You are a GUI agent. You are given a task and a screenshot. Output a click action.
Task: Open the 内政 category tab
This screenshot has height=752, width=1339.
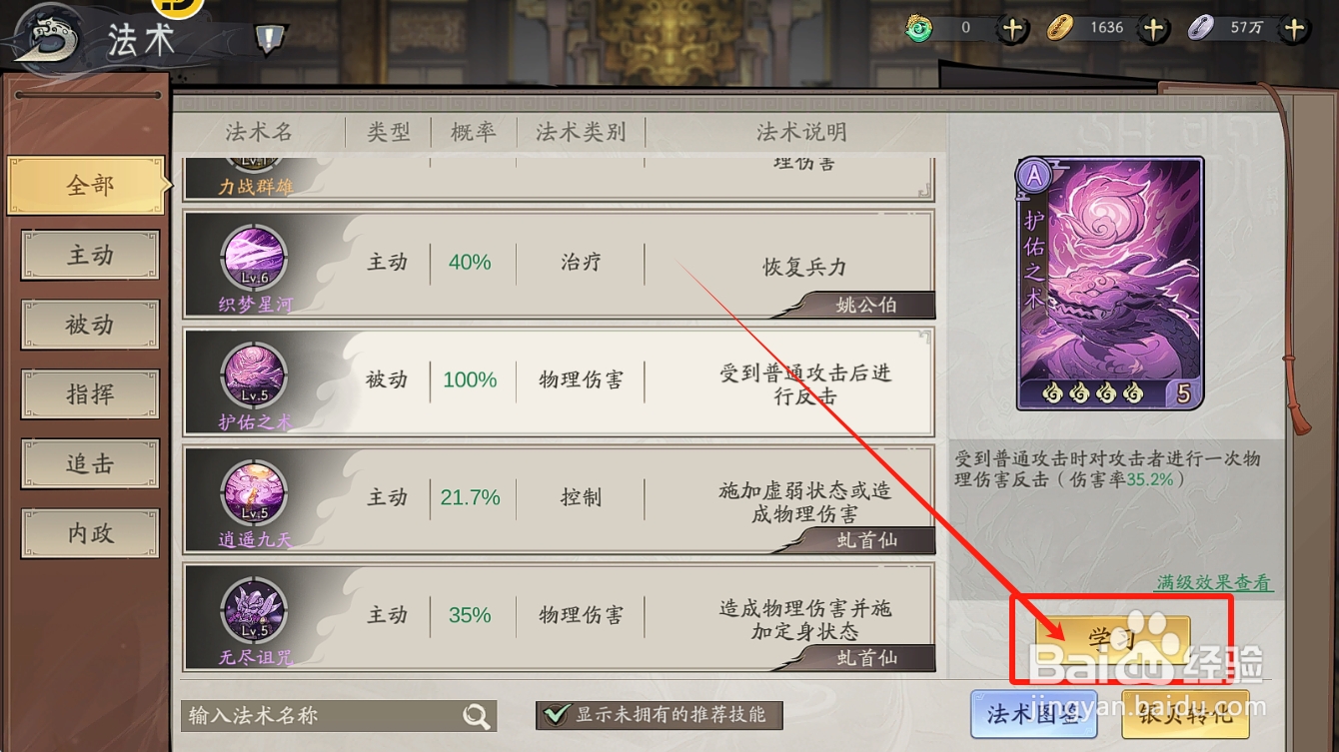90,533
